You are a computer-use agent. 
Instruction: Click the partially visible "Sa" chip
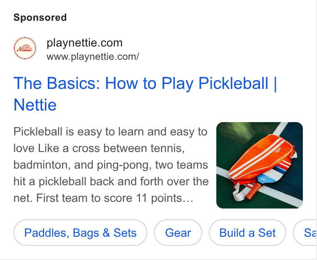305,233
